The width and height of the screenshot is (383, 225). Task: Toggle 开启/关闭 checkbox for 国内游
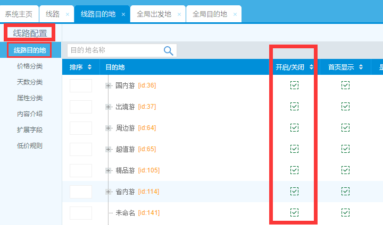point(294,85)
